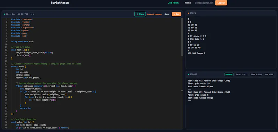
Task: Click the '// Fast I/O Setup' comment
Action: [21, 47]
